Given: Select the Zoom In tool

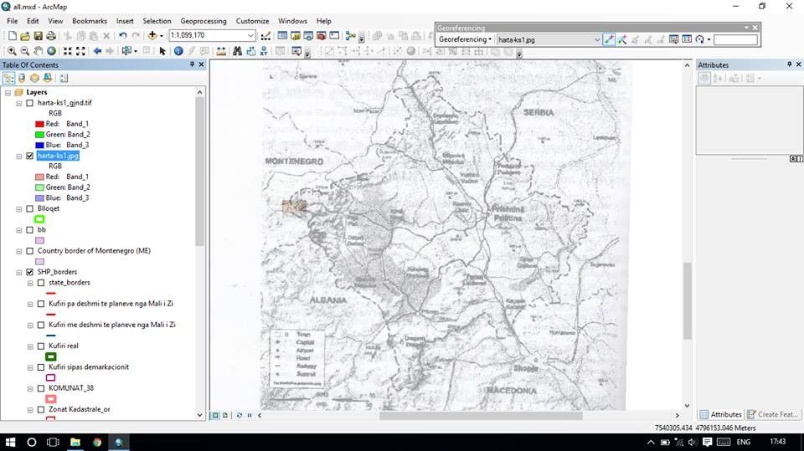Looking at the screenshot, I should point(12,51).
